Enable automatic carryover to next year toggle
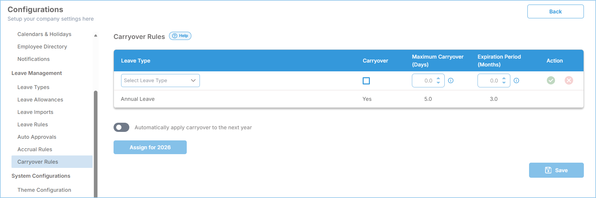Screen dimensions: 596x198 point(121,127)
